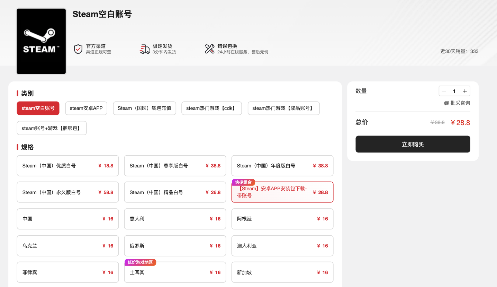Viewport: 497px width, 287px height.
Task: Click the Steam logo product image
Action: pyautogui.click(x=41, y=41)
